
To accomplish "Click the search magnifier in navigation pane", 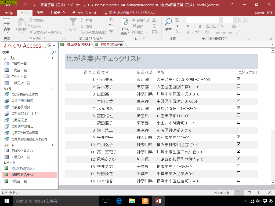I will coord(54,52).
